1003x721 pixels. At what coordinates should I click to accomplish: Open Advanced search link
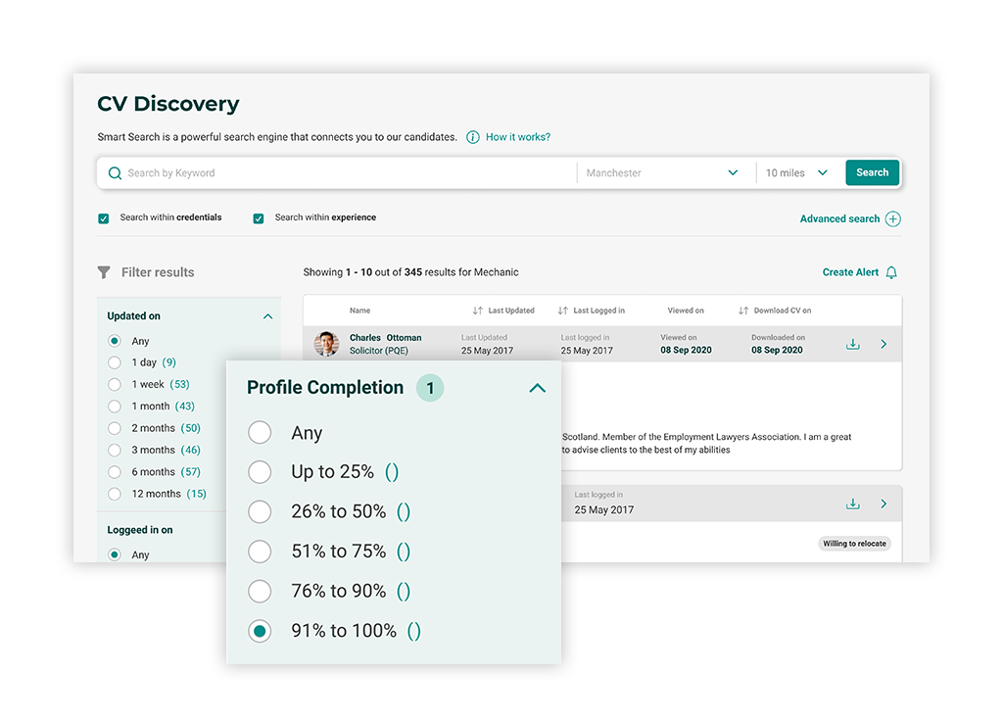[839, 218]
